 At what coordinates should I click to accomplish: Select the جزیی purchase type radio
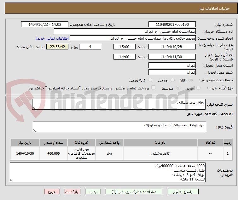pyautogui.click(x=198, y=88)
